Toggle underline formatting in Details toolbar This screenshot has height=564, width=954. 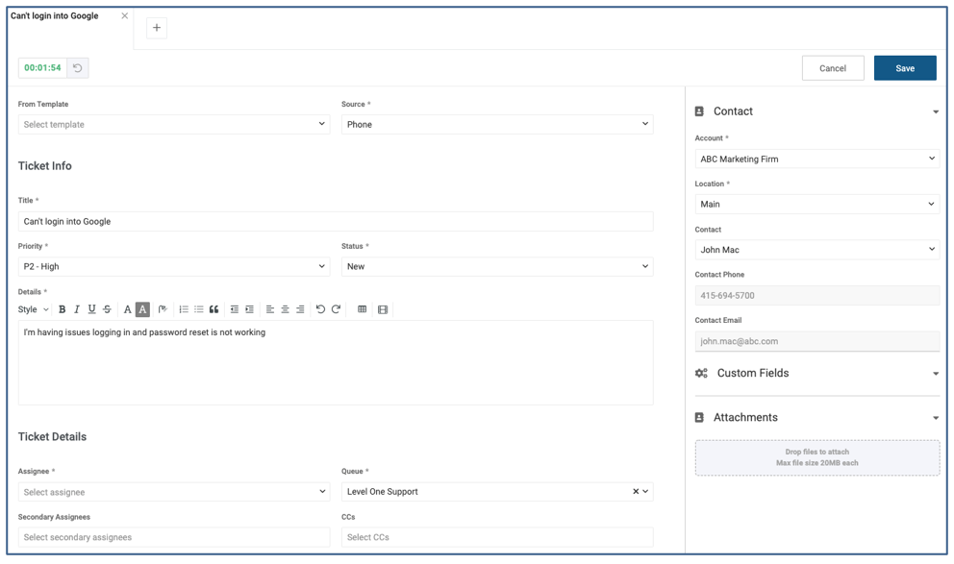92,309
